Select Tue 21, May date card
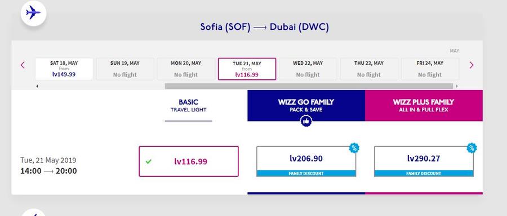Image resolution: width=507 pixels, height=216 pixels. pyautogui.click(x=247, y=69)
